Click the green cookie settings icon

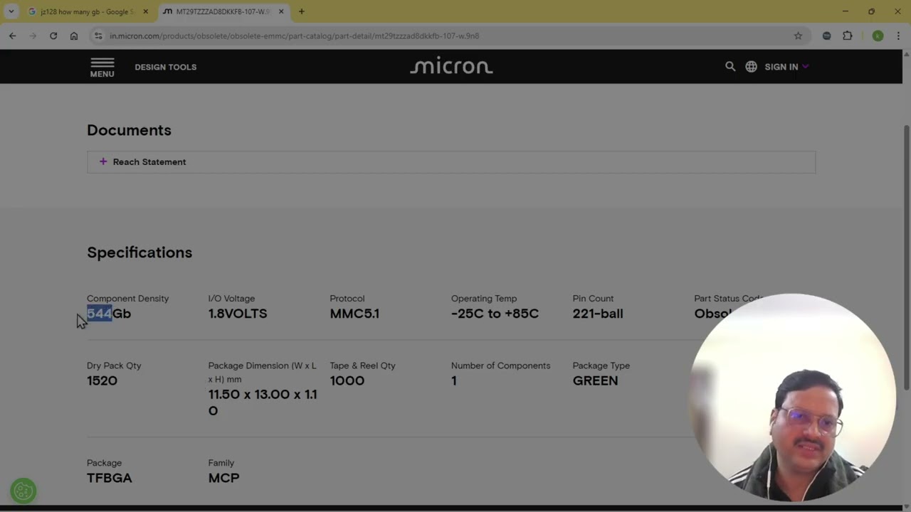tap(23, 491)
